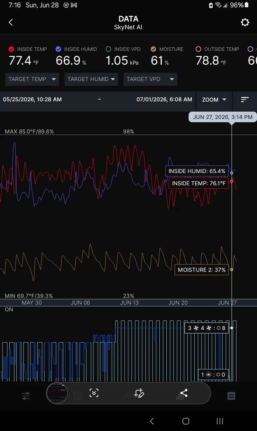
Task: Open Target VPD dropdown
Action: click(150, 79)
